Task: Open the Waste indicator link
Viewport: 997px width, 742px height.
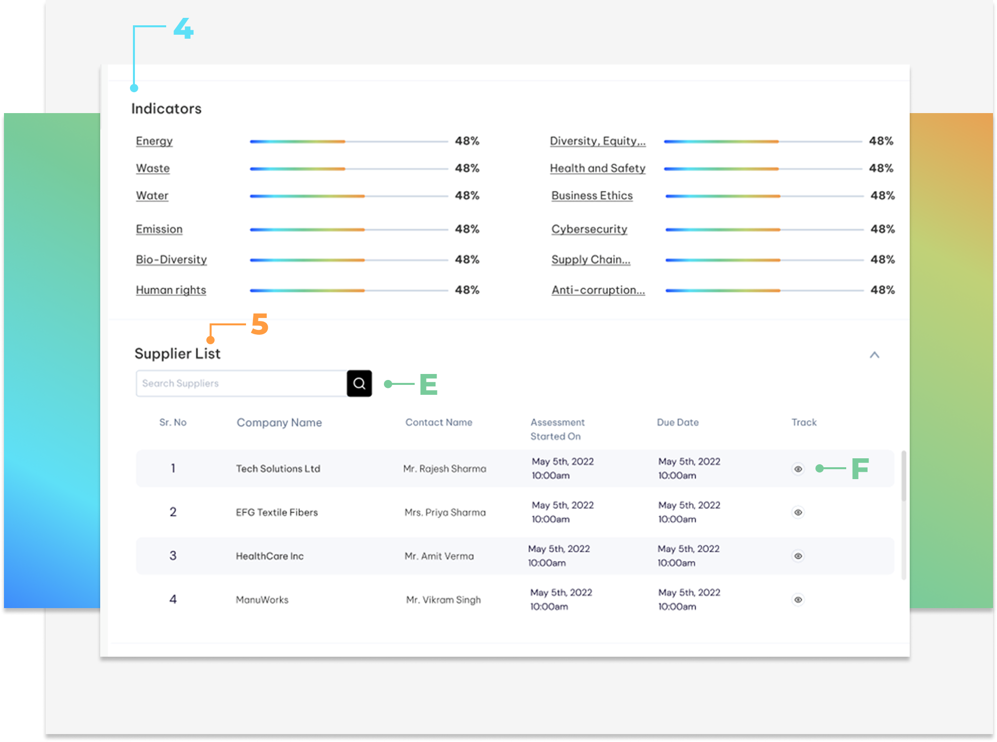Action: (153, 168)
